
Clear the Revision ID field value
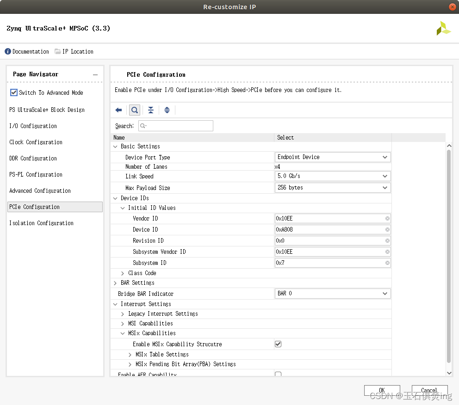click(x=387, y=241)
